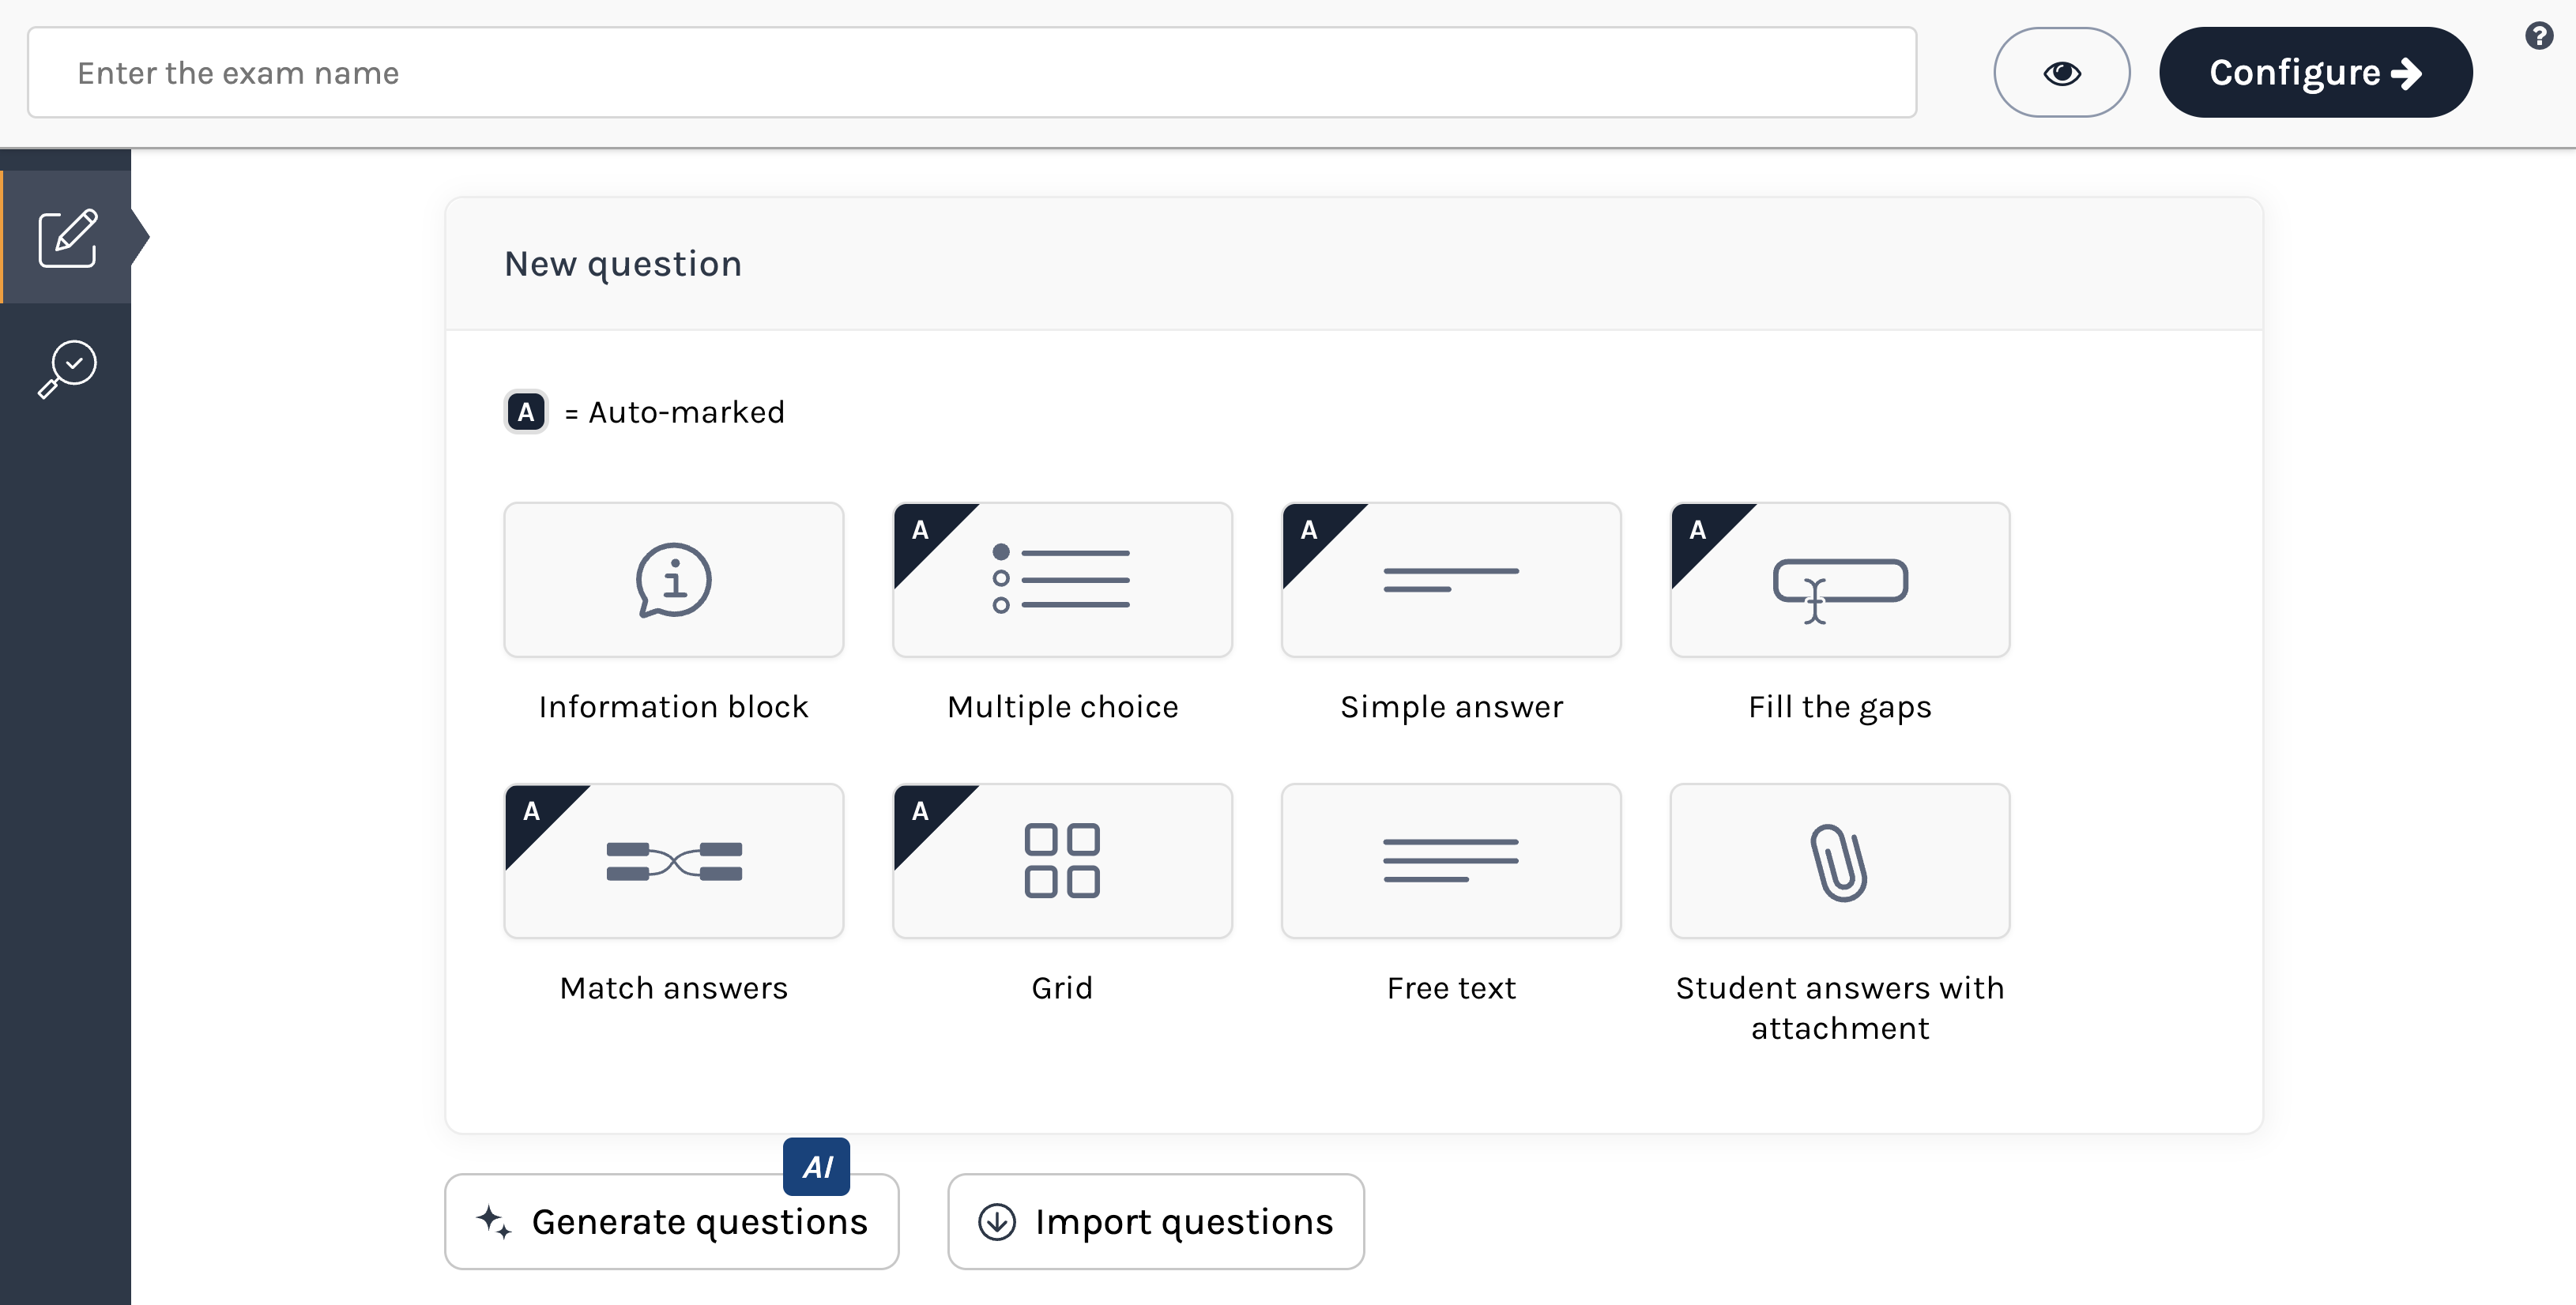Click the Multiple choice label text
Viewport: 2576px width, 1305px height.
1062,707
